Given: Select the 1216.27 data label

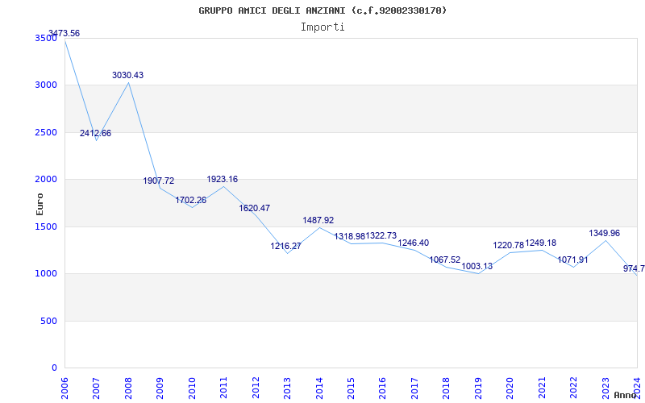Looking at the screenshot, I should click(x=286, y=247).
